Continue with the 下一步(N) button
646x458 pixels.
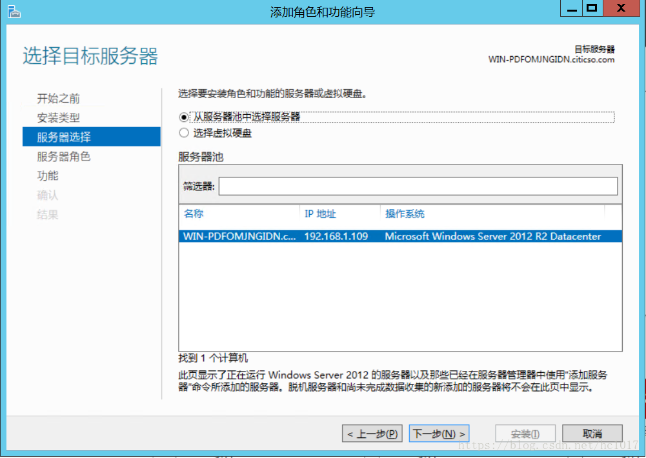pos(439,433)
